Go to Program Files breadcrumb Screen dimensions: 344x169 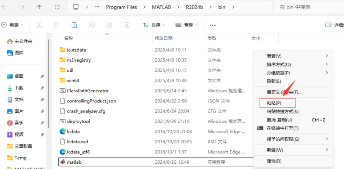(x=122, y=7)
